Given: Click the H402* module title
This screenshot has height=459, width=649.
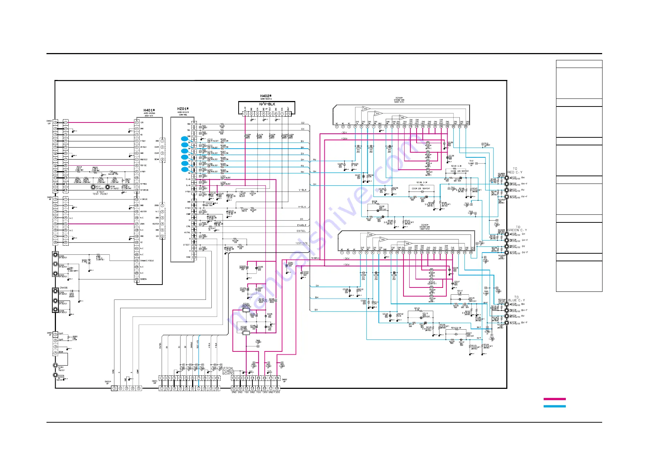Looking at the screenshot, I should [x=266, y=96].
